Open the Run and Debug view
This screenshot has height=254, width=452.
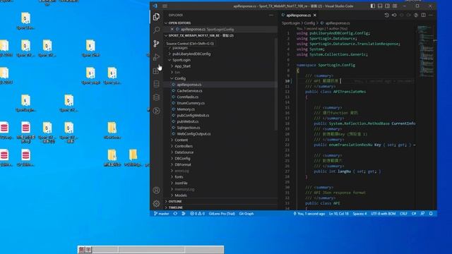coord(156,57)
